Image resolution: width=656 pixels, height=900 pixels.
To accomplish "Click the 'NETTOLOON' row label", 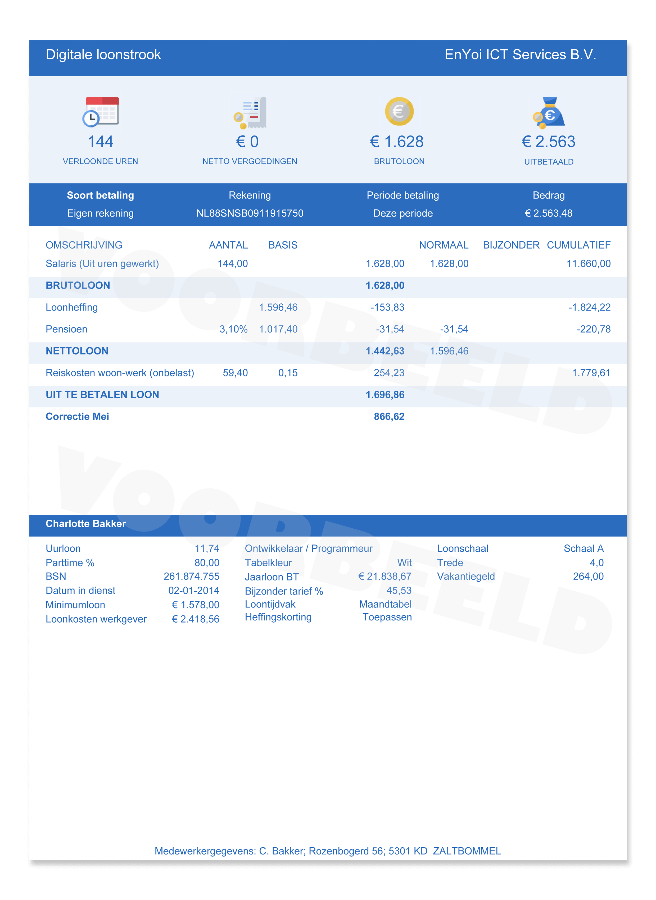I will click(x=77, y=351).
